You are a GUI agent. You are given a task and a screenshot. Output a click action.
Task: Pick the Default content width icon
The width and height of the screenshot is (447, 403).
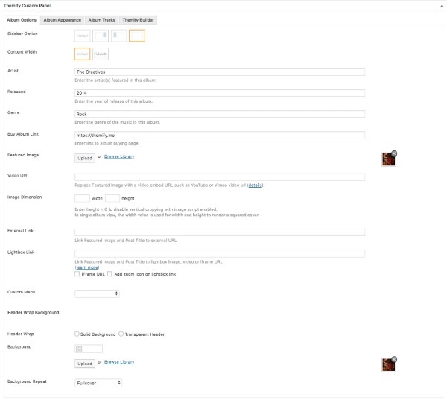pyautogui.click(x=82, y=54)
